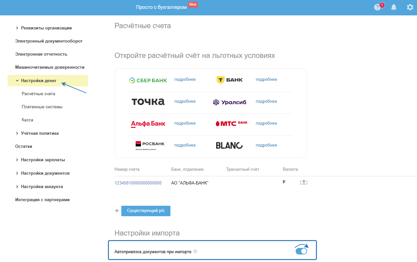Click подробнее link for Сбербанк
The image size is (417, 262).
[x=185, y=79]
